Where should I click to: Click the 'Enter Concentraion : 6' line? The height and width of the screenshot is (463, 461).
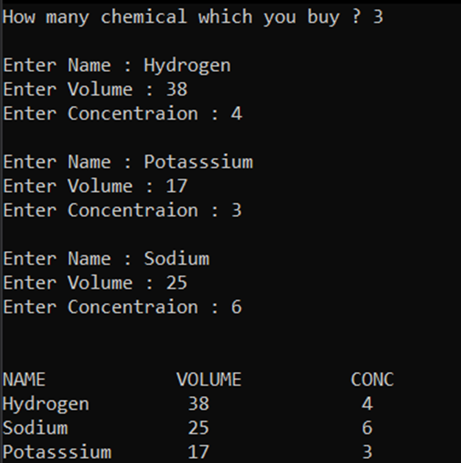(122, 307)
